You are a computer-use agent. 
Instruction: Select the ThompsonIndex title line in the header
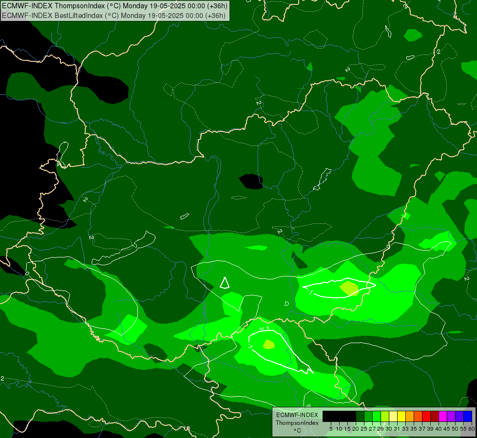click(114, 6)
